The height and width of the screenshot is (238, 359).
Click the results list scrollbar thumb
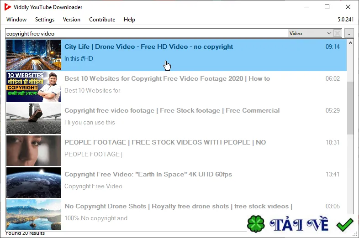(350, 108)
